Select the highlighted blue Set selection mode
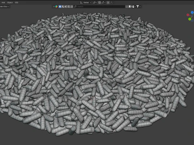This screenshot has height=145, width=194. click(x=60, y=6)
